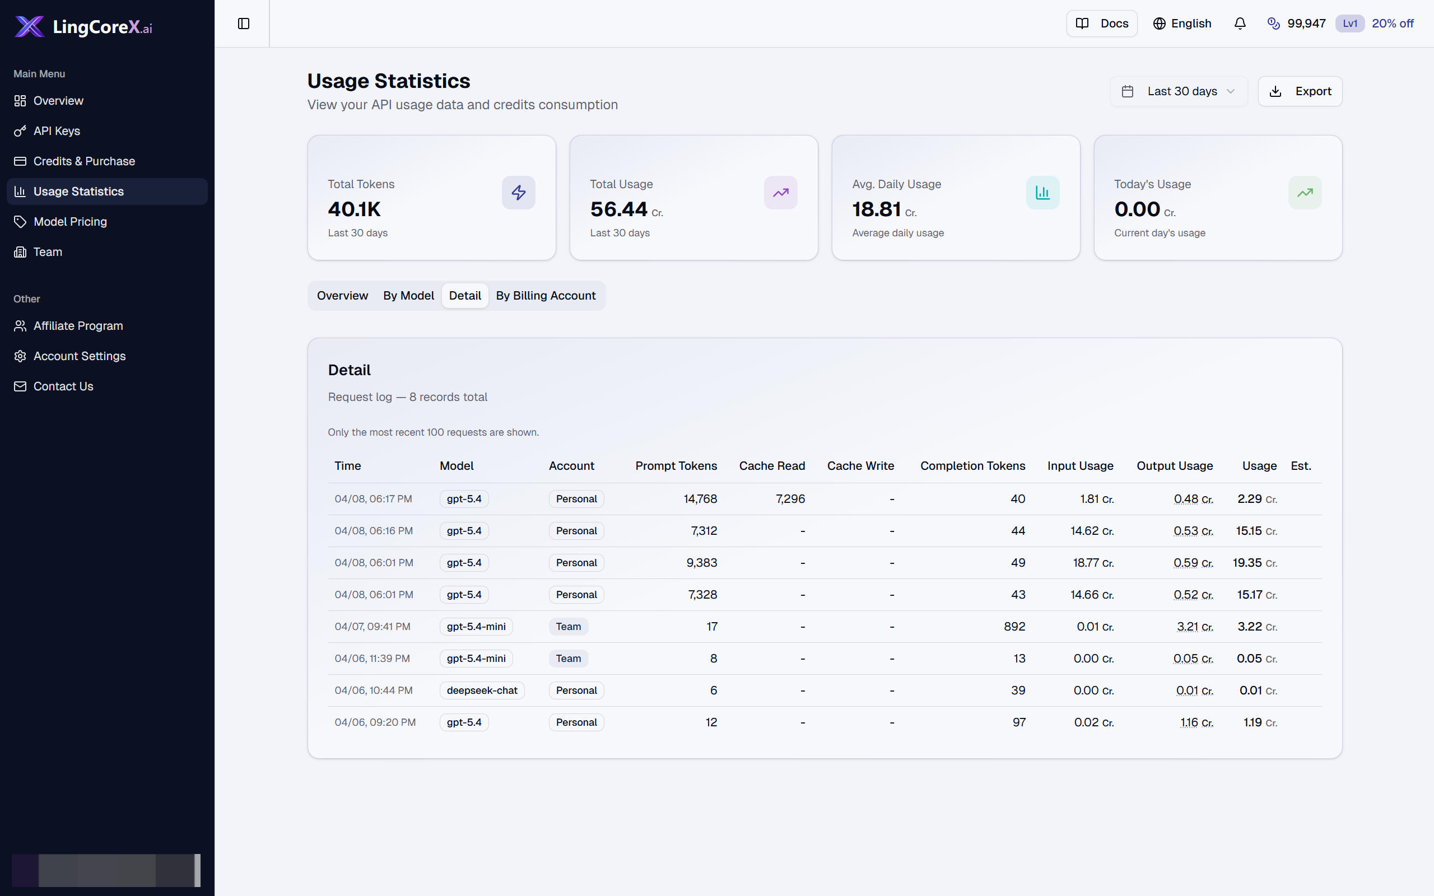Click the 04/08, 06:17 PM timestamp
Image resolution: width=1434 pixels, height=896 pixels.
pyautogui.click(x=373, y=499)
